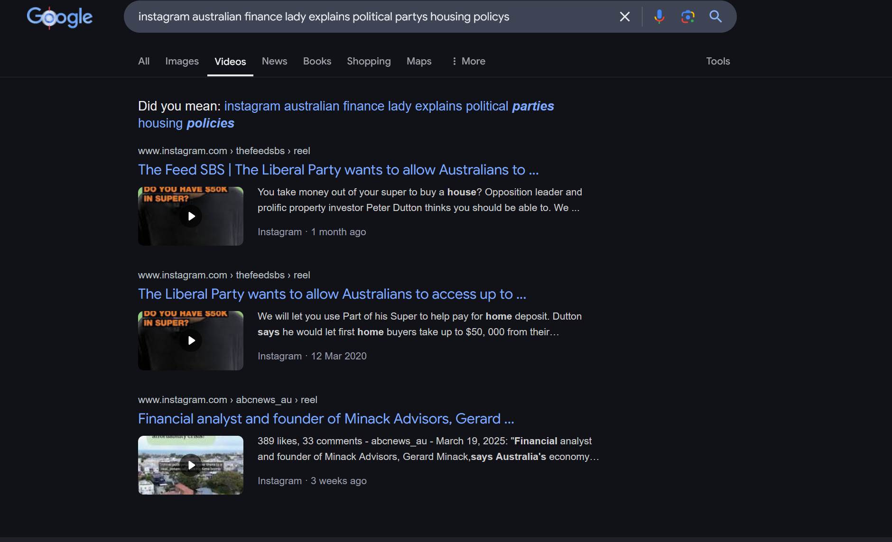The width and height of the screenshot is (892, 542).
Task: Click inside the search query field
Action: (370, 17)
